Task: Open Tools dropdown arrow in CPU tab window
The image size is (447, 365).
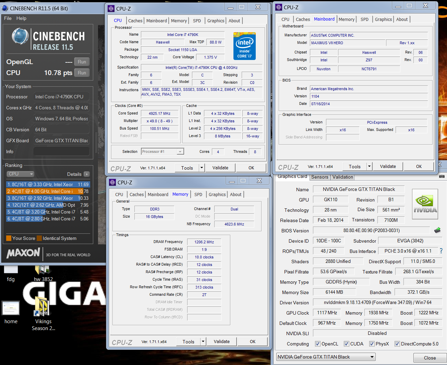Action: [202, 168]
